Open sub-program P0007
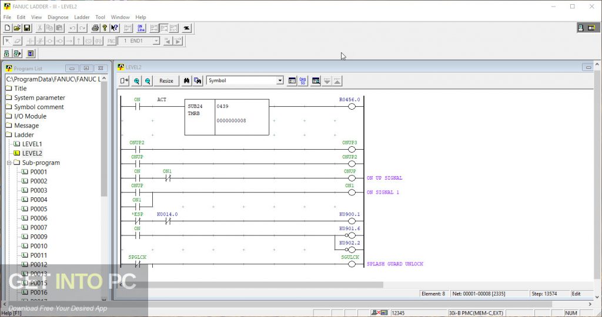 (x=38, y=227)
